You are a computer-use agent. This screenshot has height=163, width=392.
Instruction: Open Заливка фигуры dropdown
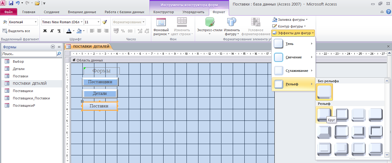pyautogui.click(x=290, y=20)
